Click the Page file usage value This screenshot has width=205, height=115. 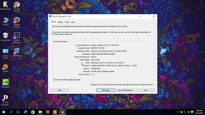click(102, 72)
